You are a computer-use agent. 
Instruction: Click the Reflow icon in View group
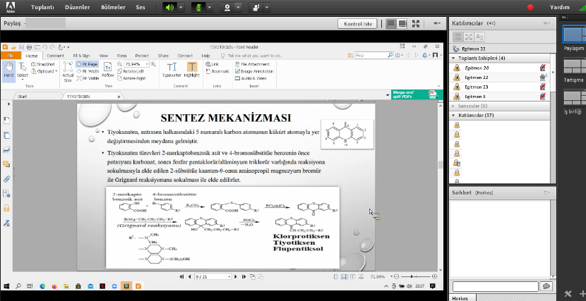107,69
